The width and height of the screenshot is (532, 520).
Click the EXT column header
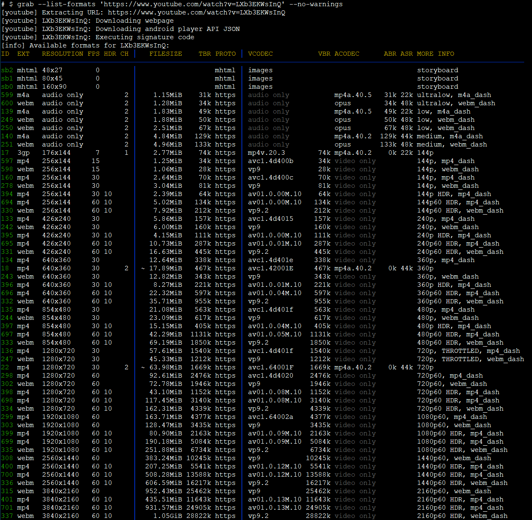(x=23, y=54)
